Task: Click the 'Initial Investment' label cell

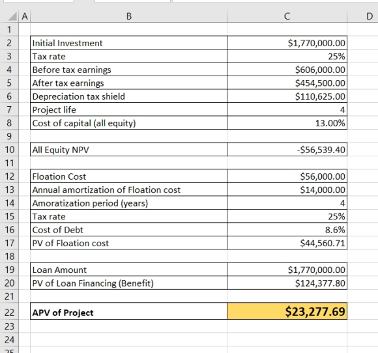Action: [129, 43]
